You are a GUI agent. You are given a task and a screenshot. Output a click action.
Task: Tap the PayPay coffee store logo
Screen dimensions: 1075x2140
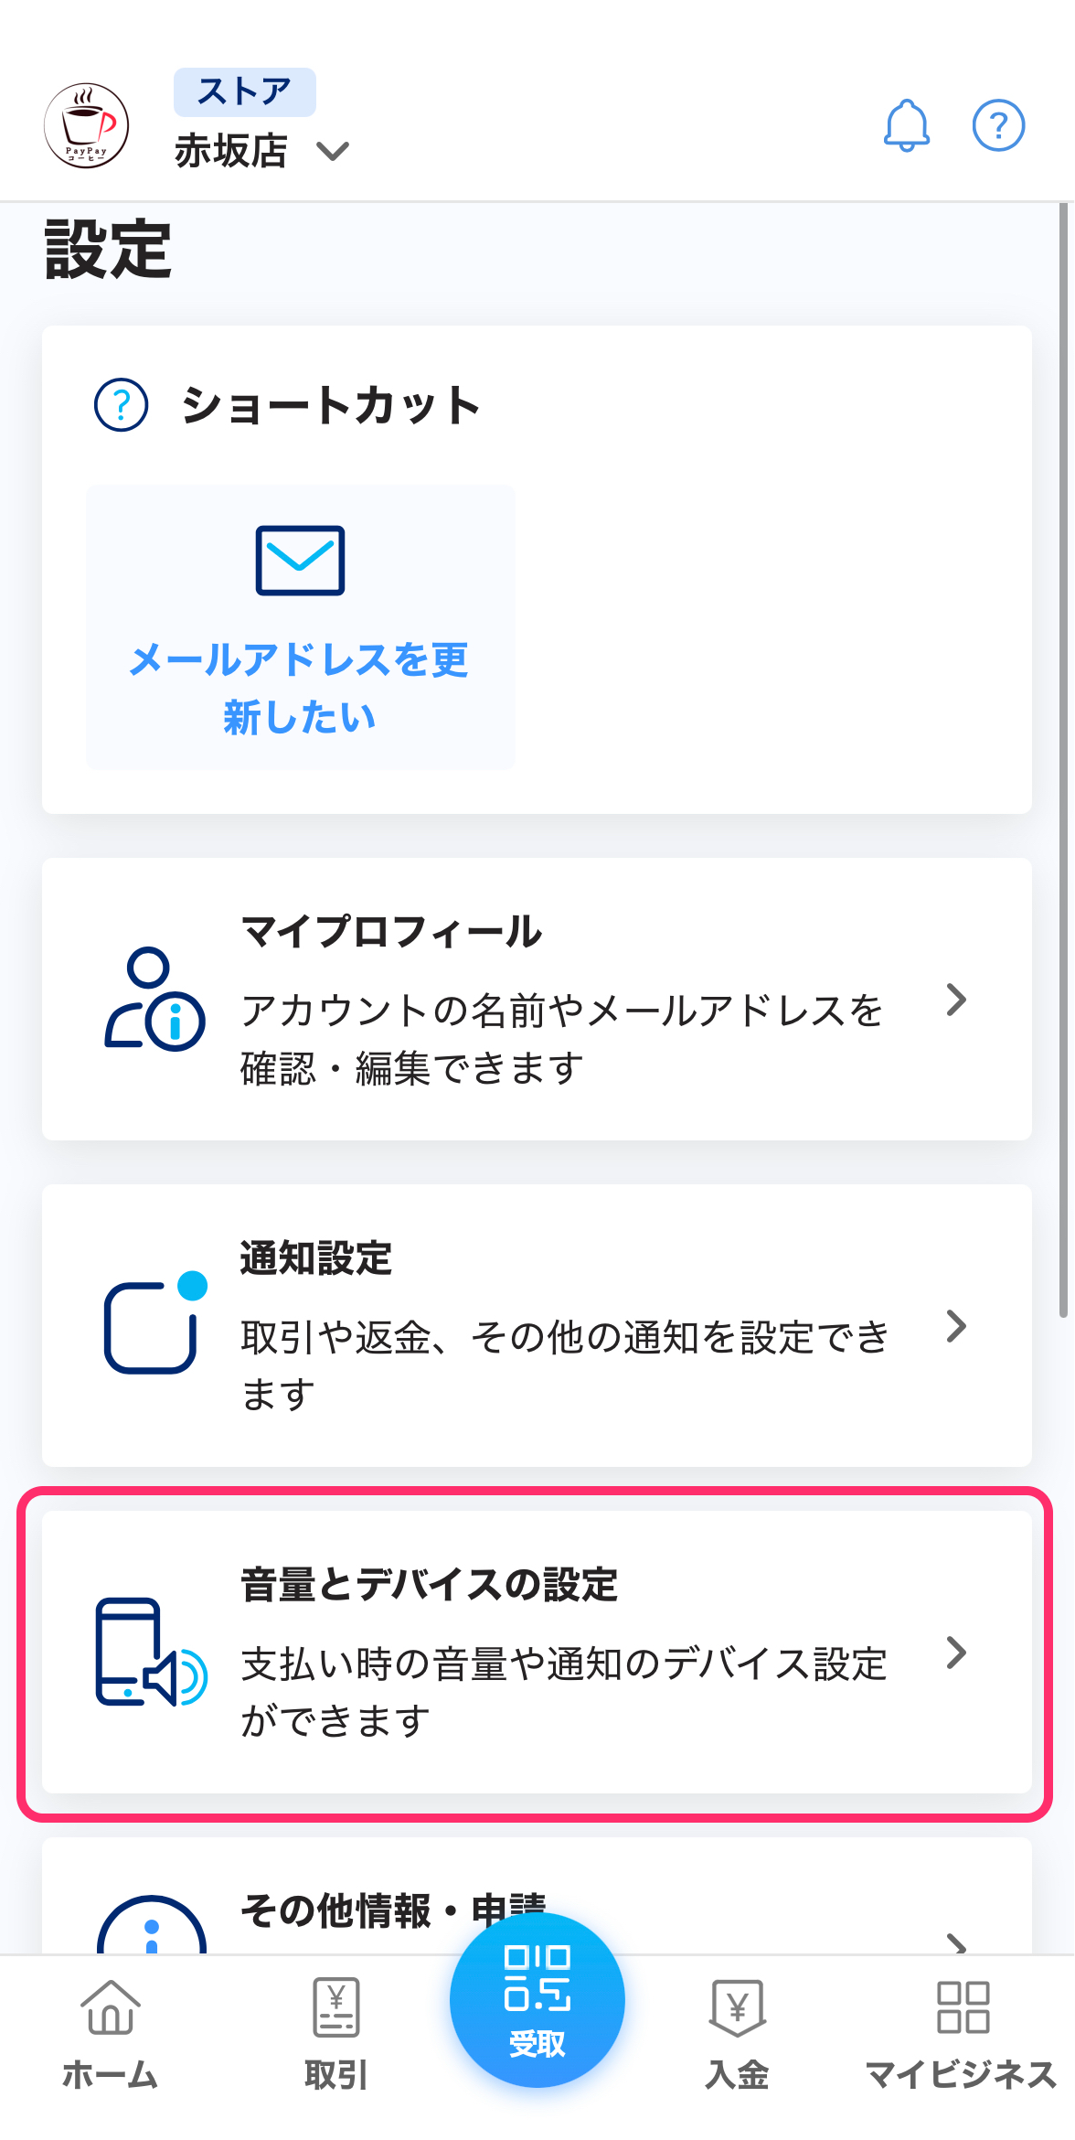click(87, 125)
